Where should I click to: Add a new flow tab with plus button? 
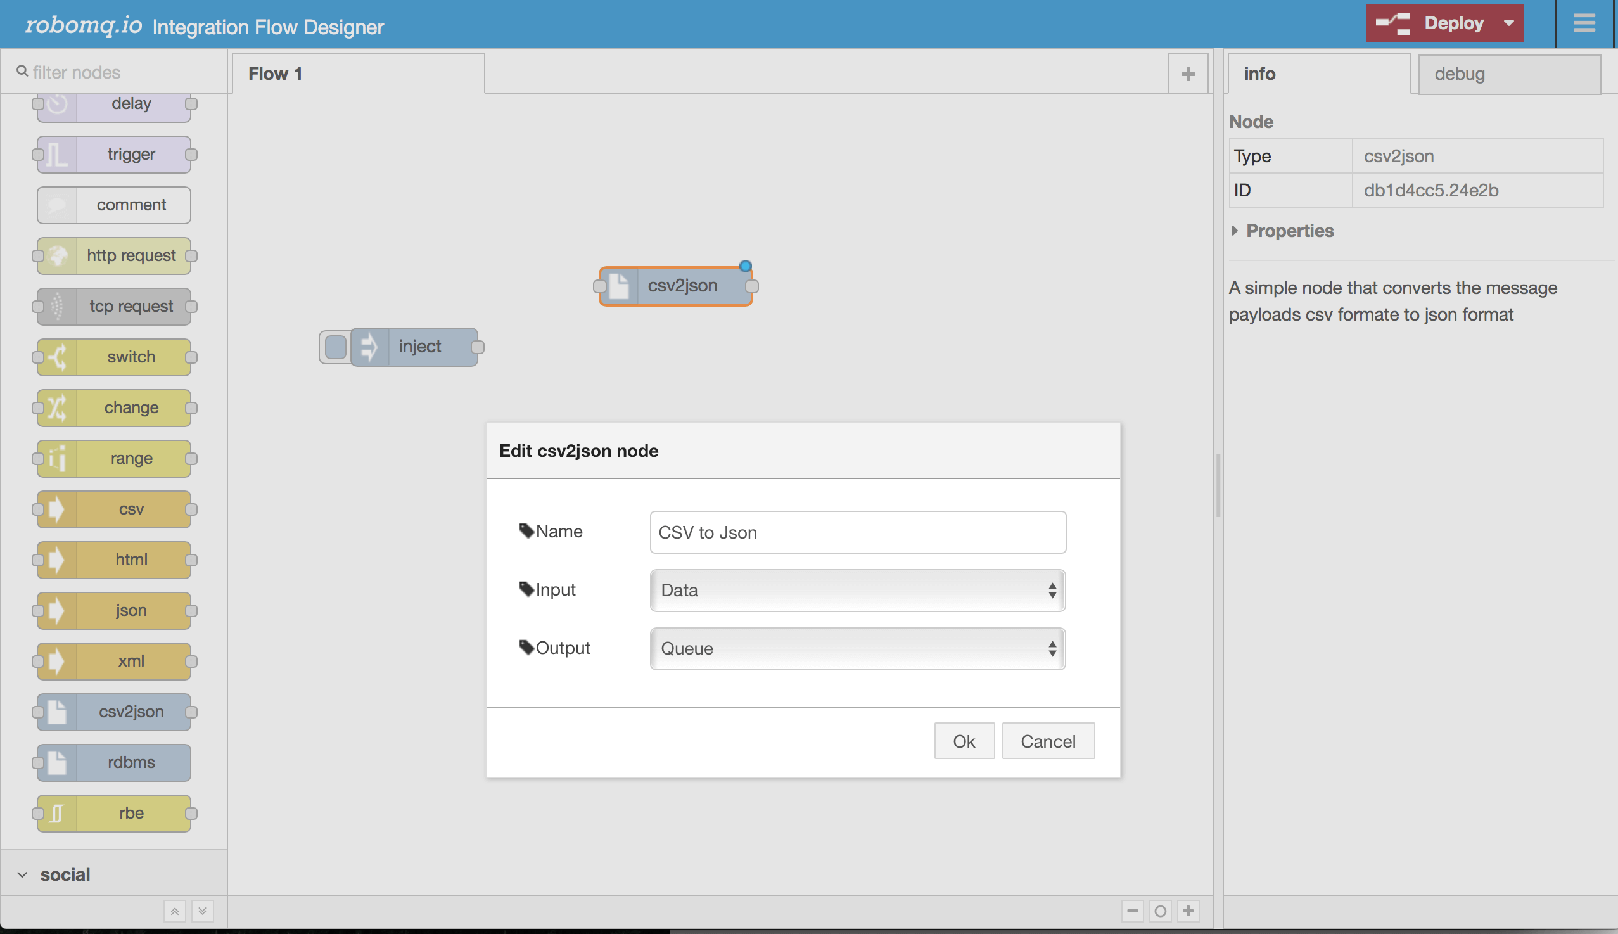[x=1188, y=74]
